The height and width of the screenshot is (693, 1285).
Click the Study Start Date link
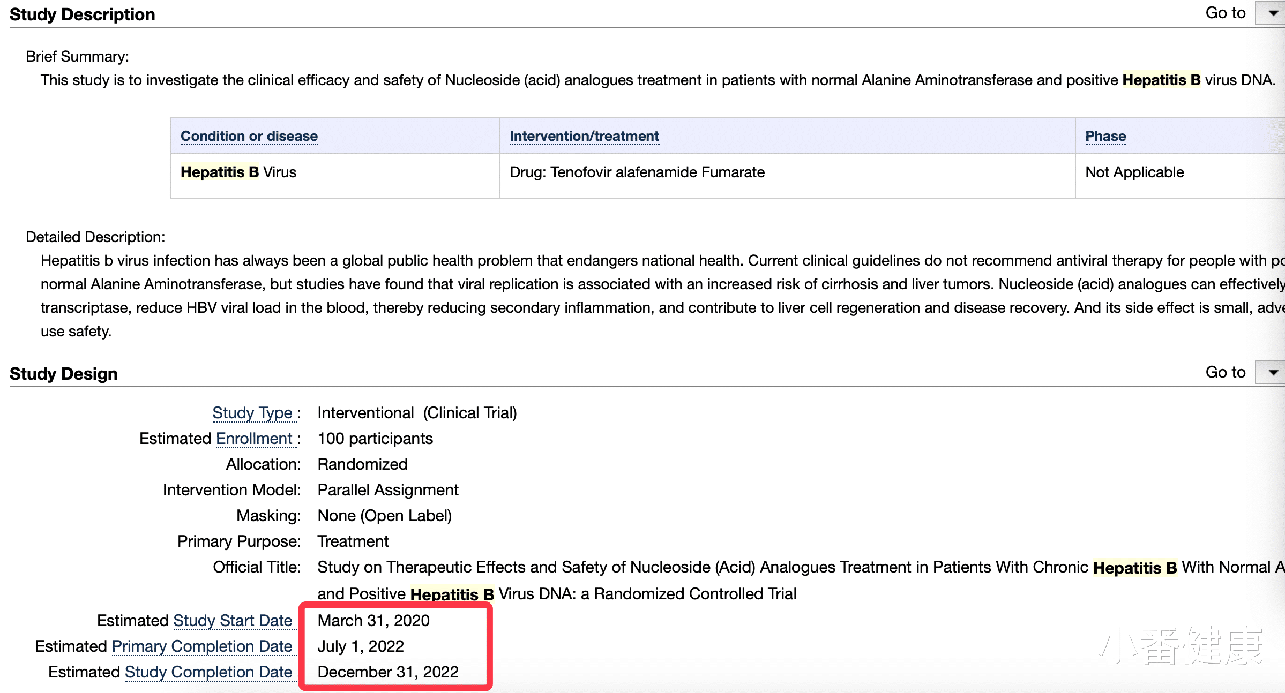[x=233, y=620]
